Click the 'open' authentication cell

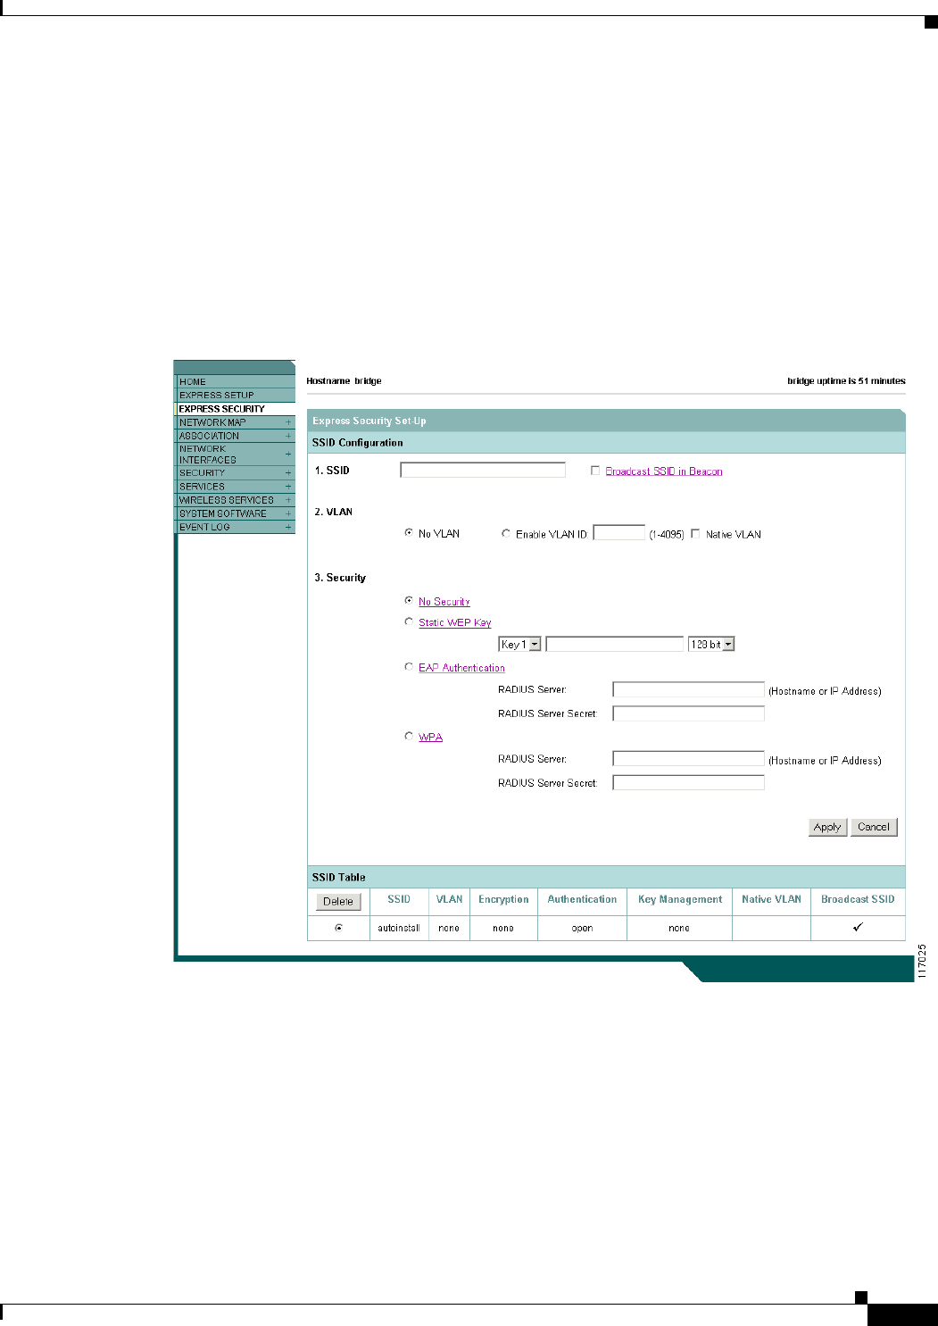tap(583, 929)
